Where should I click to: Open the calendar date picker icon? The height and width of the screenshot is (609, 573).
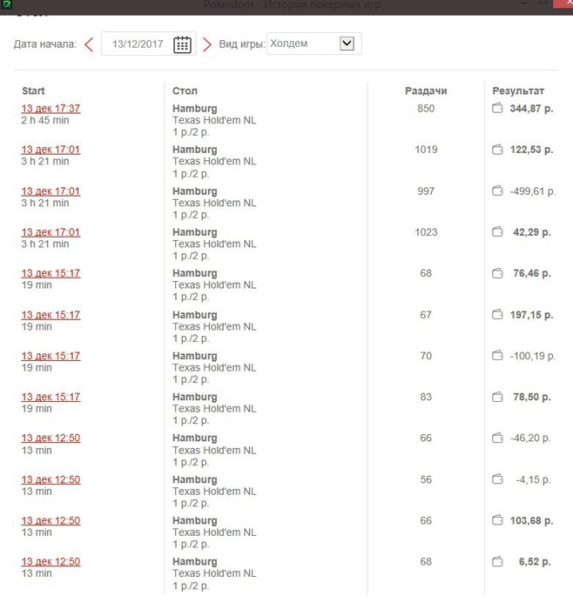pos(182,44)
